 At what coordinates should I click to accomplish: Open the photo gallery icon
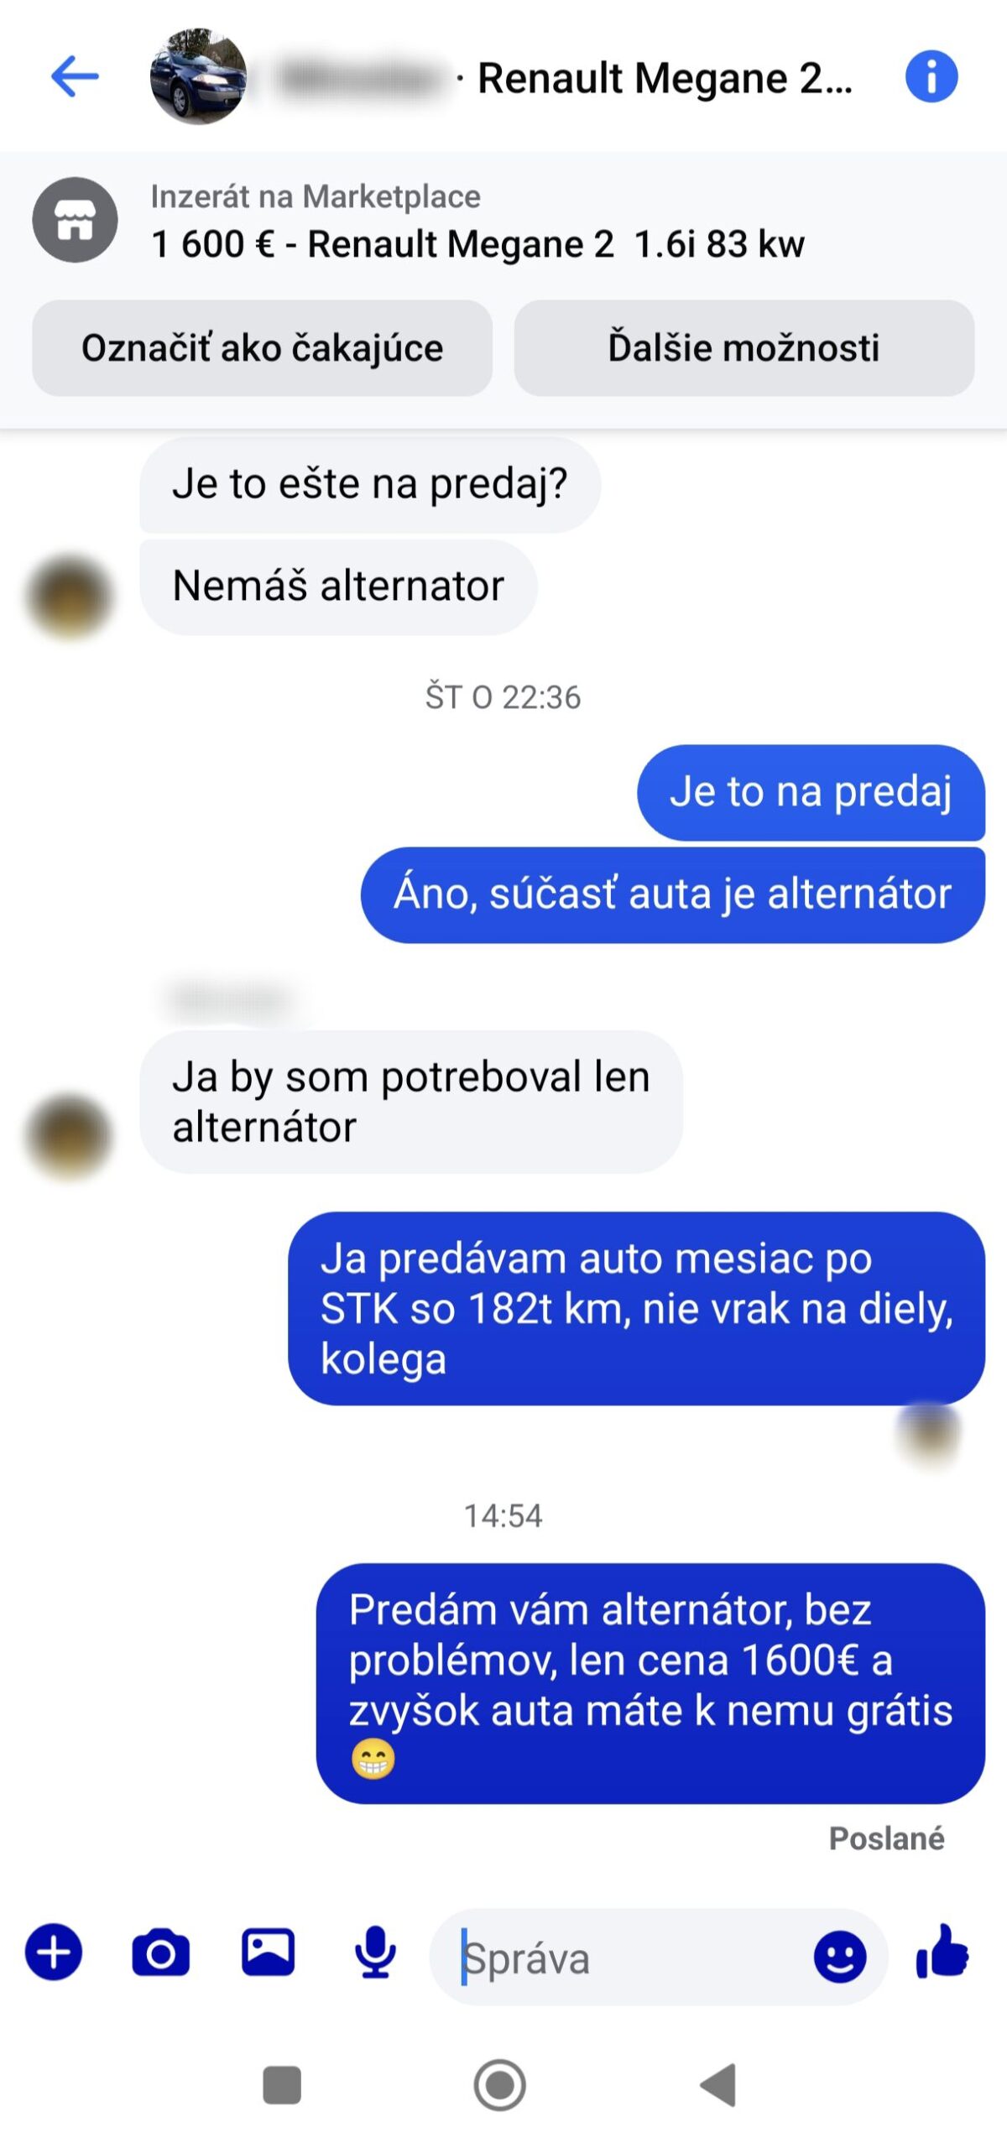point(269,1951)
